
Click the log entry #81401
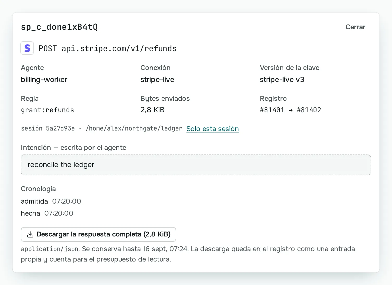coord(272,110)
